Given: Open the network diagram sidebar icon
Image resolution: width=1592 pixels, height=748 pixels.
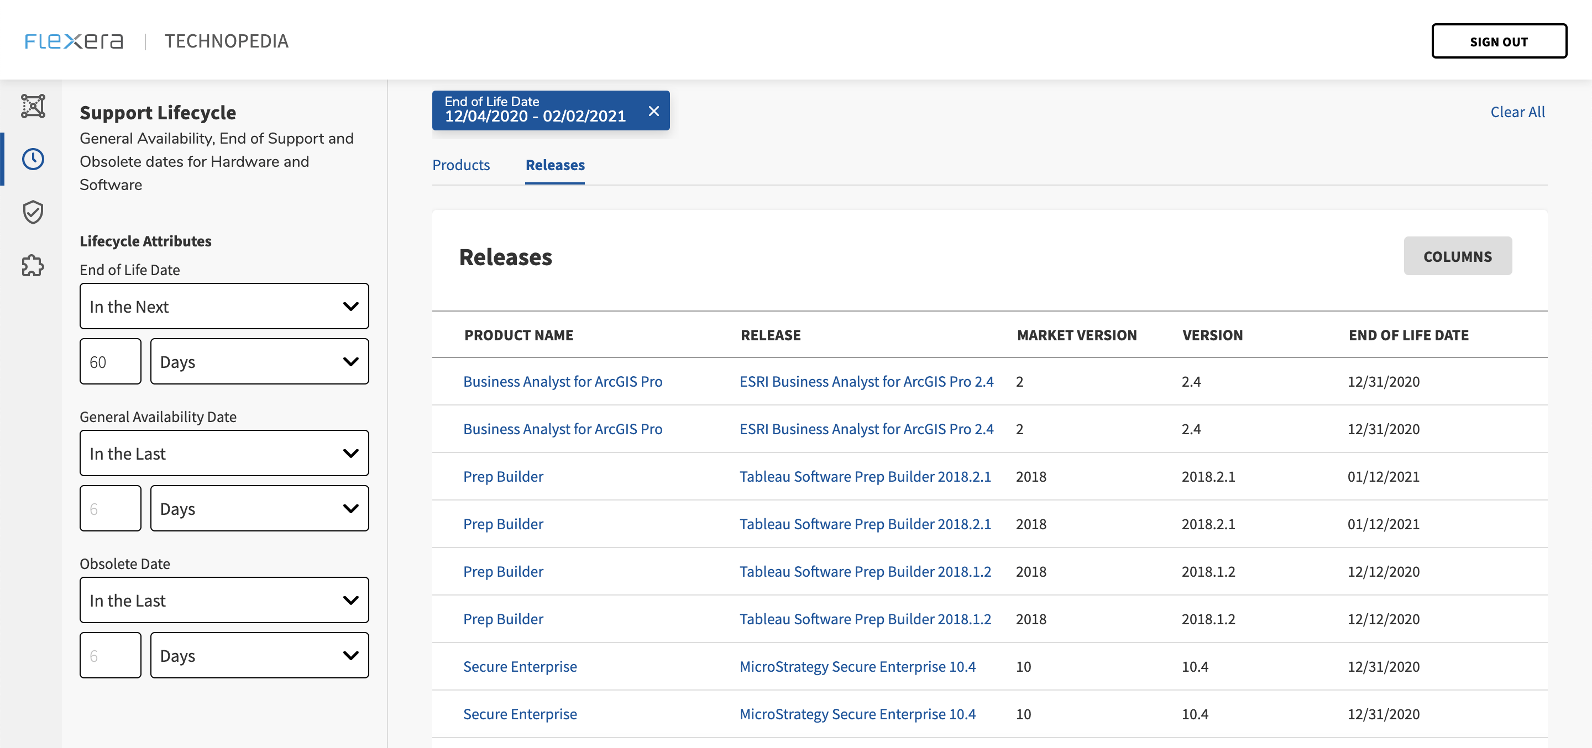Looking at the screenshot, I should [x=33, y=106].
